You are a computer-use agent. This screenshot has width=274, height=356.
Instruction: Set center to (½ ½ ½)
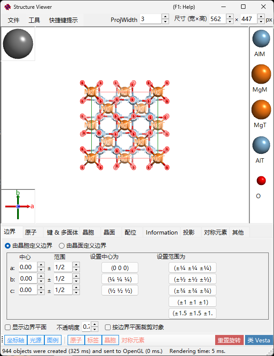pos(120,290)
